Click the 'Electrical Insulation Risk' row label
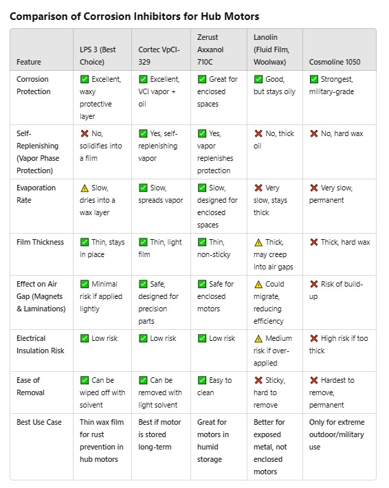 tap(40, 344)
